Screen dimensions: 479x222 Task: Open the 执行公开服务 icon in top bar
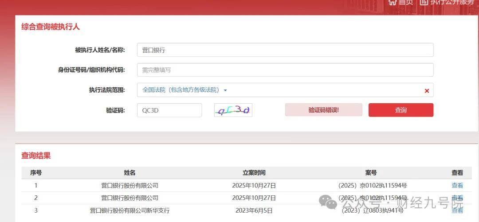point(424,2)
